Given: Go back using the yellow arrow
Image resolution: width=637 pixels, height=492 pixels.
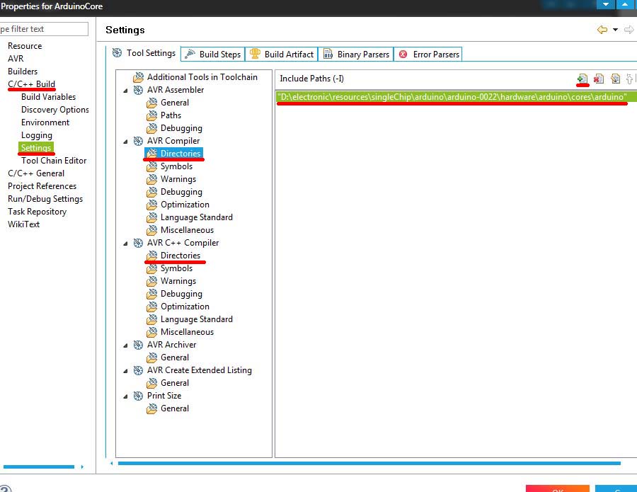Looking at the screenshot, I should 602,30.
